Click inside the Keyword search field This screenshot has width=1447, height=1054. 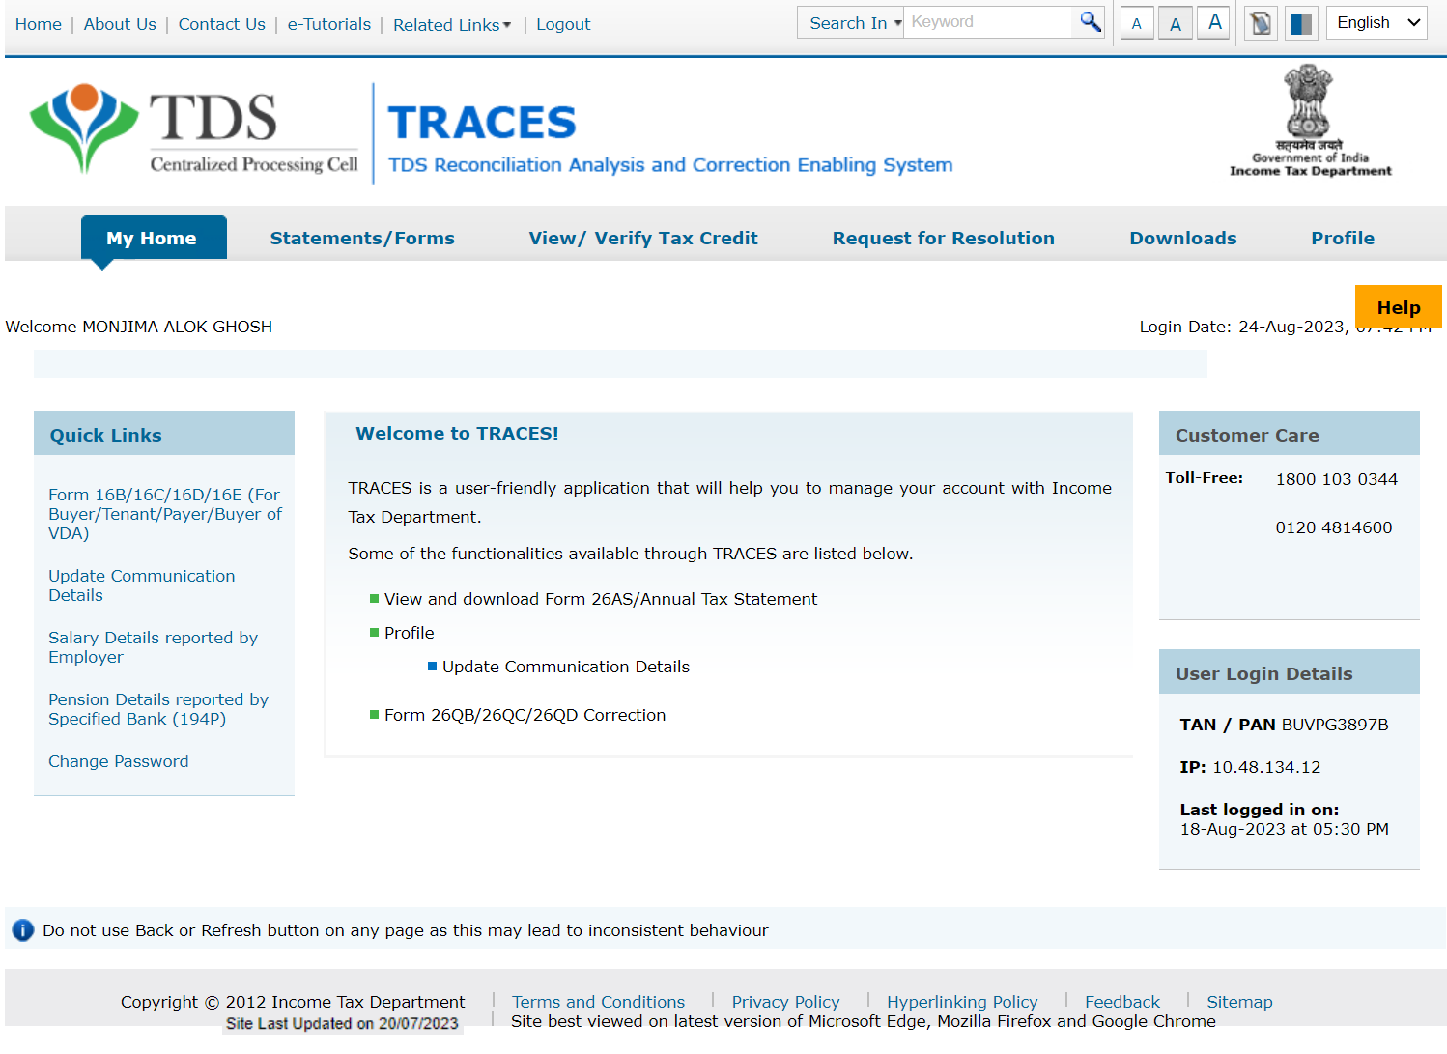(x=985, y=21)
